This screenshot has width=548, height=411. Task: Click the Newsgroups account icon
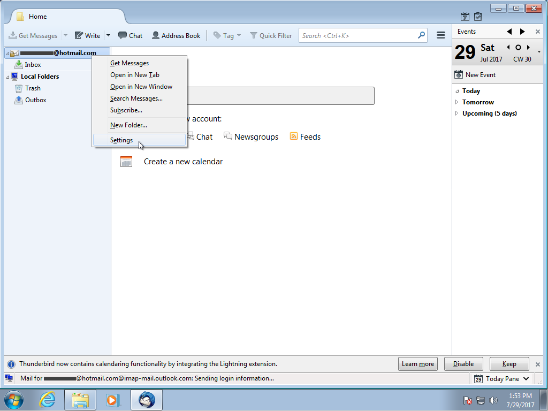coord(228,136)
